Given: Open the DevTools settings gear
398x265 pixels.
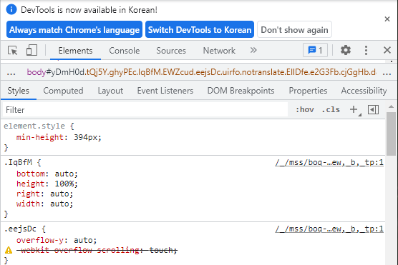Looking at the screenshot, I should pyautogui.click(x=346, y=50).
